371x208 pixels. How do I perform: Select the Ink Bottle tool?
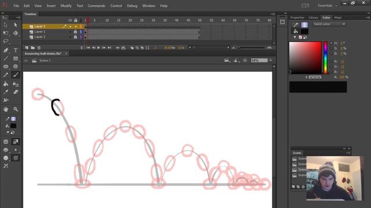pyautogui.click(x=16, y=84)
